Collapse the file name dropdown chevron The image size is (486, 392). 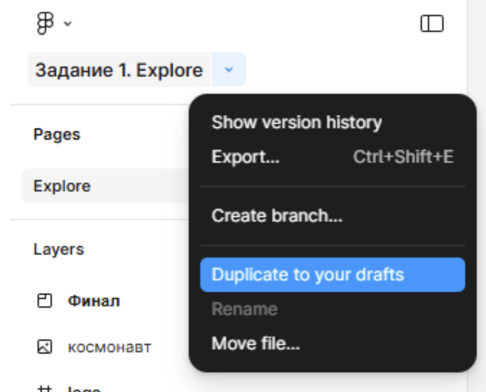(x=229, y=70)
